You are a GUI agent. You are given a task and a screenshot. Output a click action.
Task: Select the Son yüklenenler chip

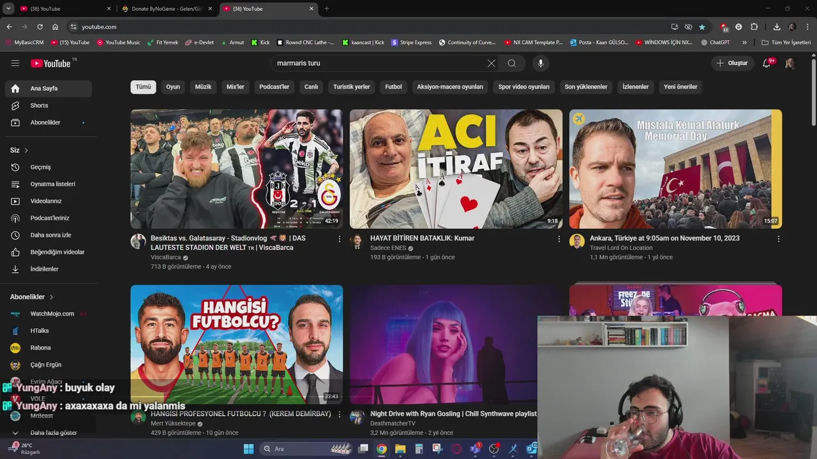coord(586,87)
